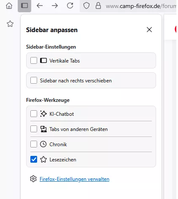Toggle the sidebar button in the toolbar
Screen dimensions: 178x199
24,6
